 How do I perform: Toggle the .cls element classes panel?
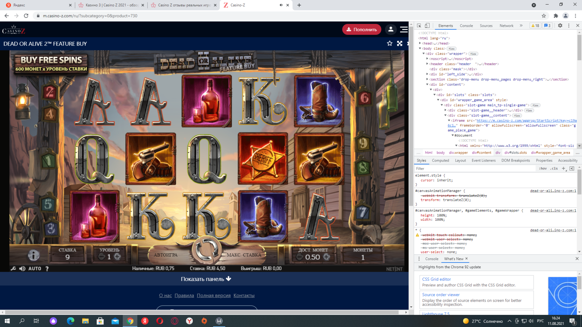click(554, 169)
